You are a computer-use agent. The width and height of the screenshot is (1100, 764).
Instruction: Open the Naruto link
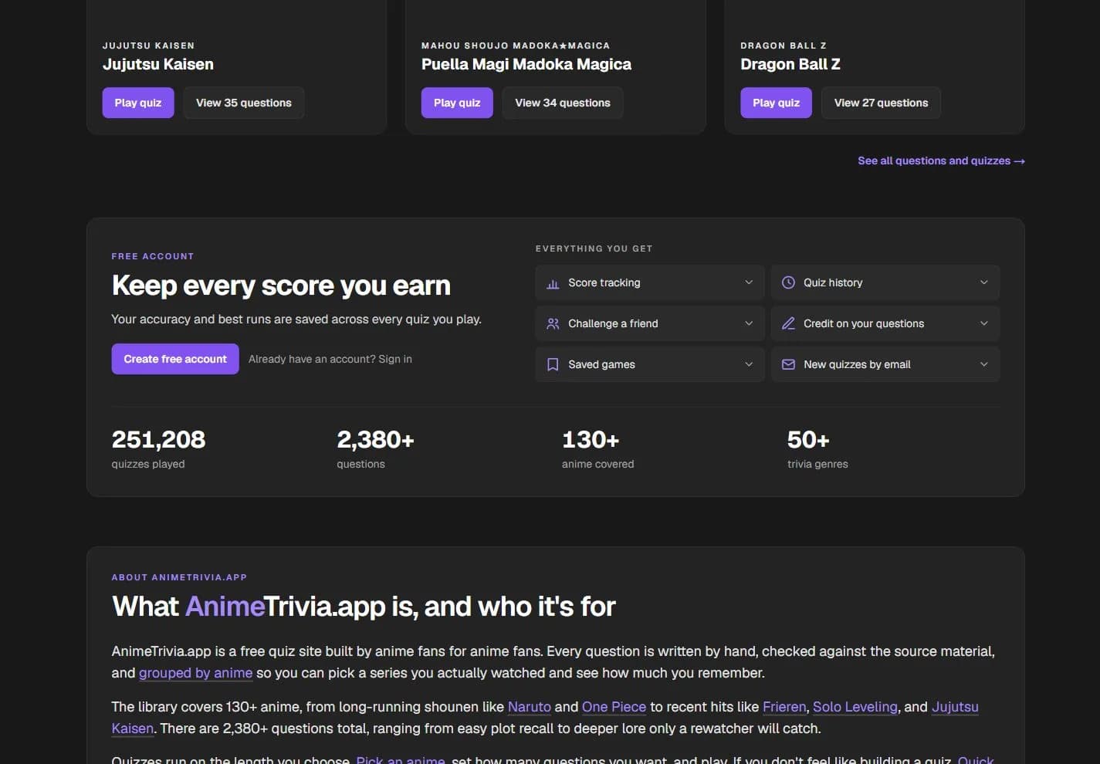pyautogui.click(x=530, y=707)
